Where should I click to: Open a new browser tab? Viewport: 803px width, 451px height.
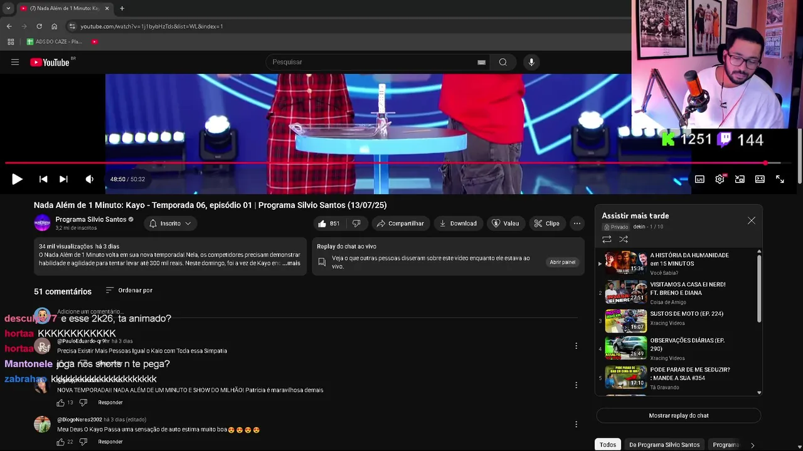click(122, 8)
